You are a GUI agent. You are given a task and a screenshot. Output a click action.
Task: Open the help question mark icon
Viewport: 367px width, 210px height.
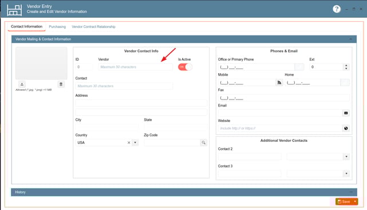tap(337, 9)
